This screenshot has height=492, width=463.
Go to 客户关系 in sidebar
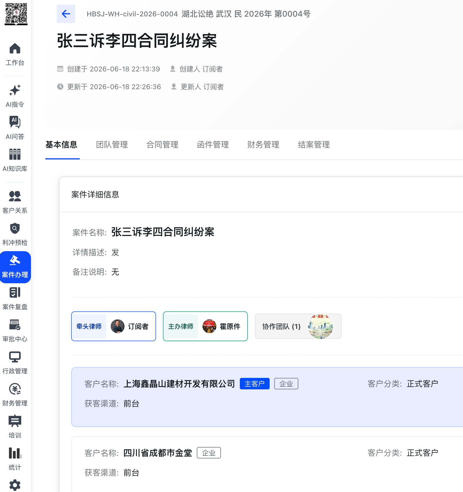point(15,202)
